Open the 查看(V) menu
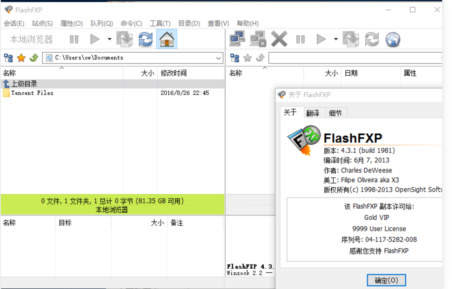Image resolution: width=458 pixels, height=289 pixels. 218,24
